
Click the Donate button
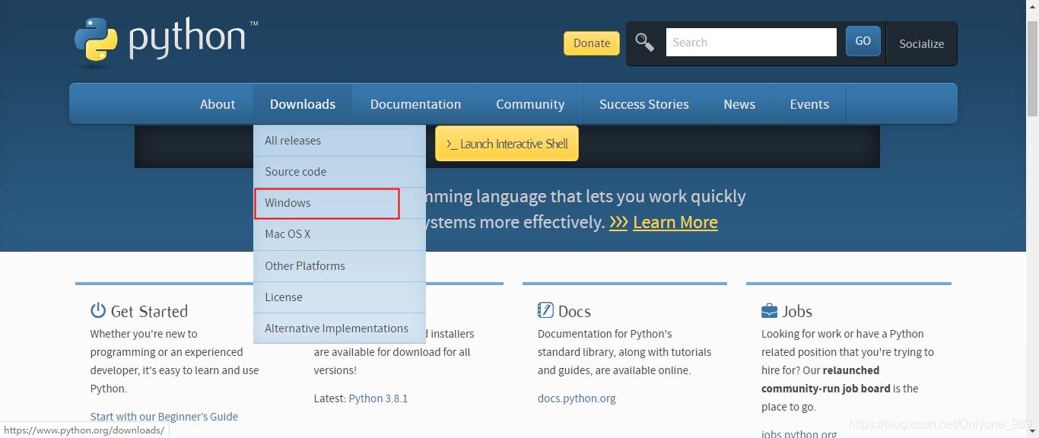[x=592, y=43]
